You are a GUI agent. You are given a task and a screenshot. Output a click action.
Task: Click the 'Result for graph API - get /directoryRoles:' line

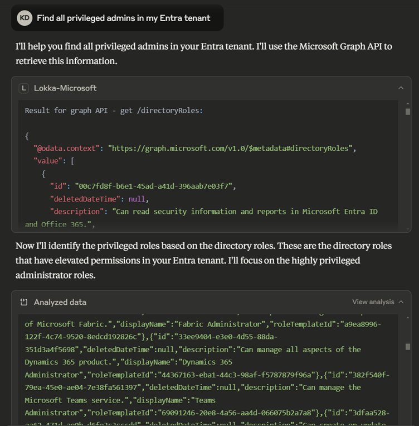tap(114, 111)
